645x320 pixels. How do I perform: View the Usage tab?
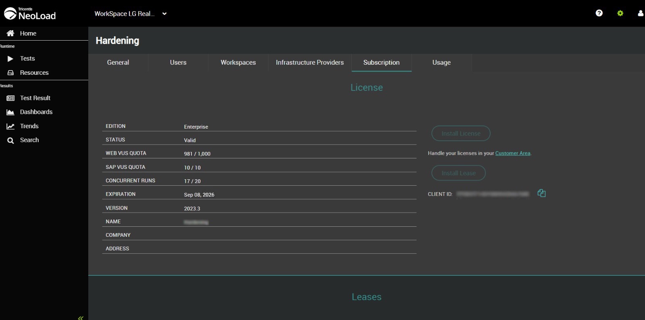pos(441,63)
